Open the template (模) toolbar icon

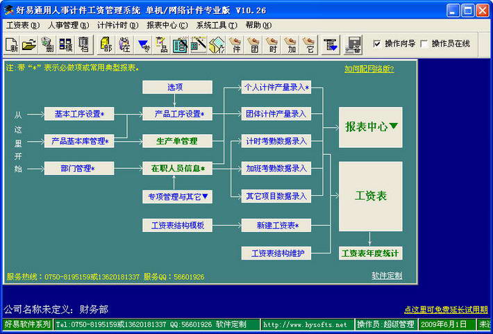[66, 44]
